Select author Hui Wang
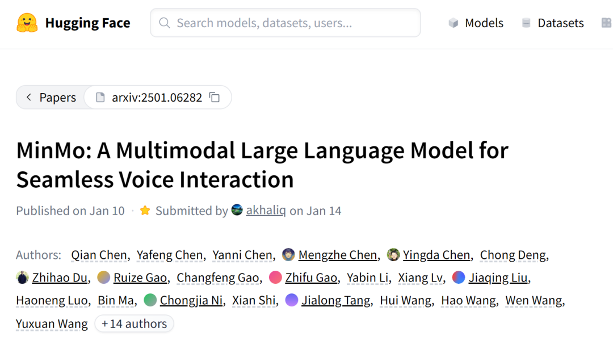The width and height of the screenshot is (613, 353). [406, 300]
